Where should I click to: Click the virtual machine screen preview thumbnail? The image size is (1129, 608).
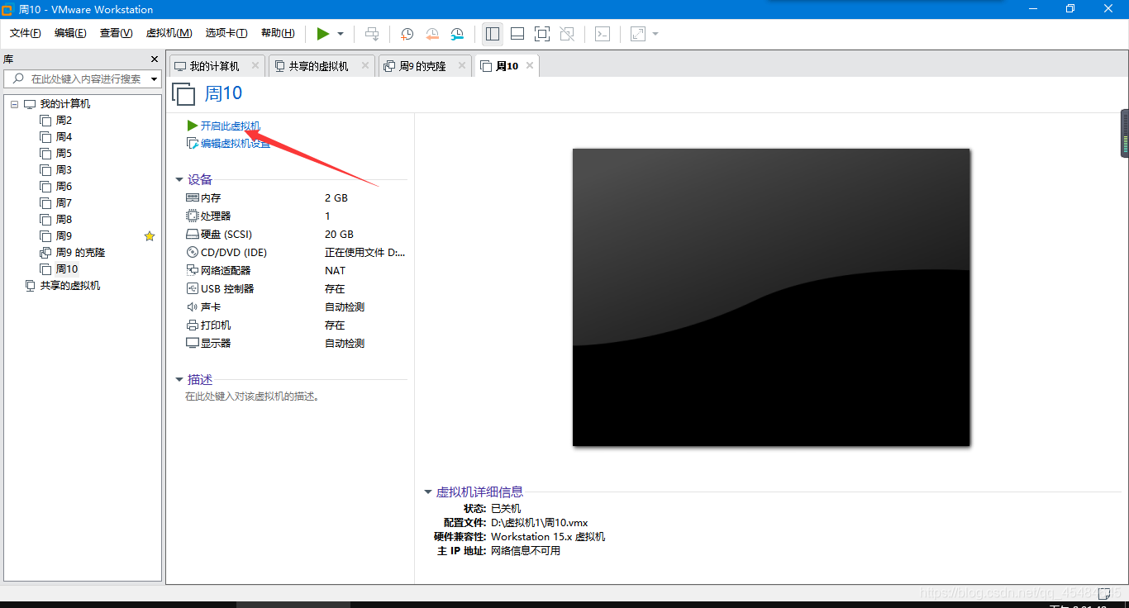point(771,297)
